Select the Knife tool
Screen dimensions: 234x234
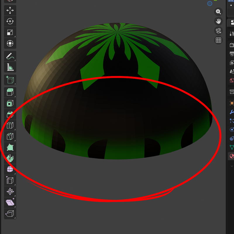pos(10,137)
